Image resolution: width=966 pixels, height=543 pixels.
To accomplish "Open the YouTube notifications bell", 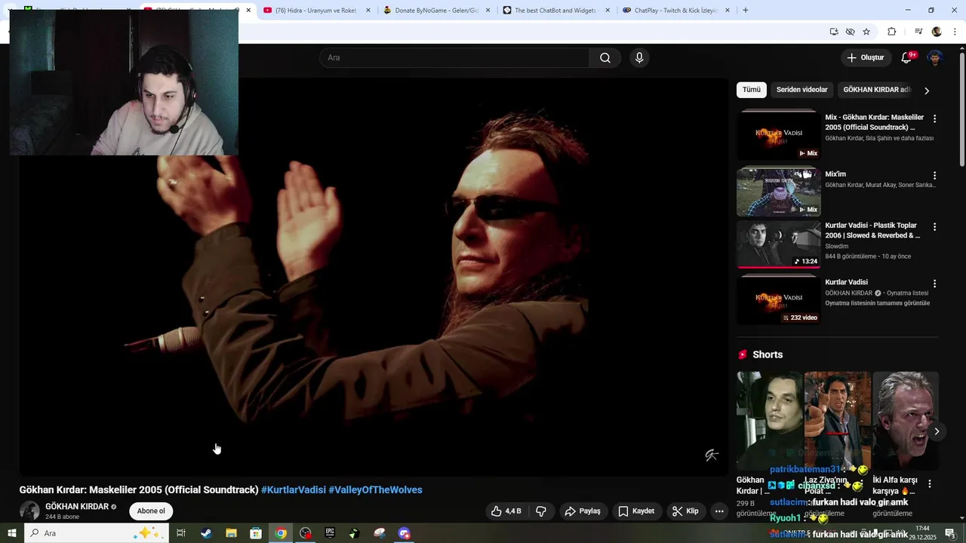I will click(x=906, y=58).
